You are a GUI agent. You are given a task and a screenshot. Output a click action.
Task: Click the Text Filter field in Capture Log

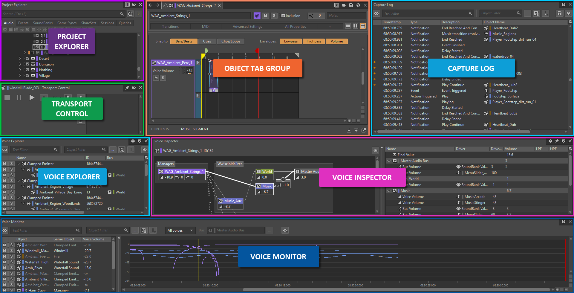click(x=426, y=13)
